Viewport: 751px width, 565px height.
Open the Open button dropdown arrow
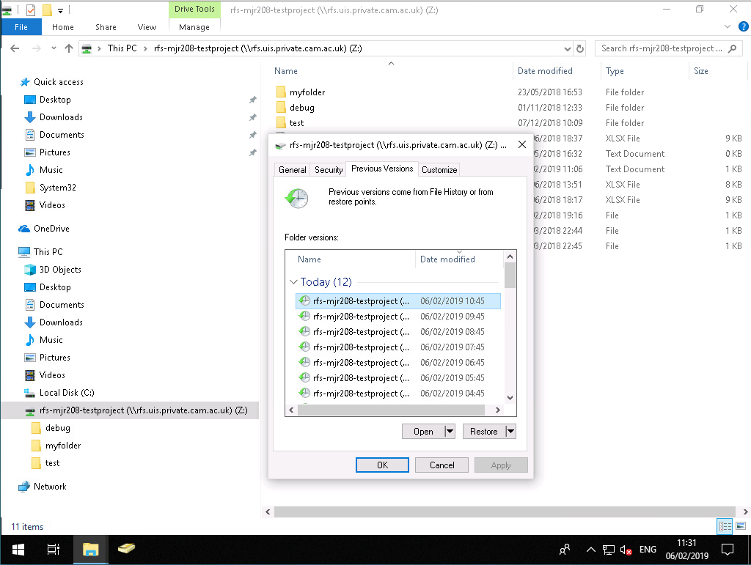(450, 432)
